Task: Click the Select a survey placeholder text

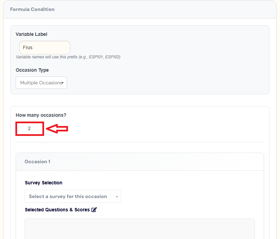Action: point(68,196)
